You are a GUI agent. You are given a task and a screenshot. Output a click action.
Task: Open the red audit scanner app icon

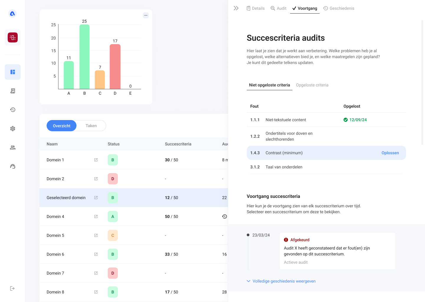pyautogui.click(x=12, y=37)
